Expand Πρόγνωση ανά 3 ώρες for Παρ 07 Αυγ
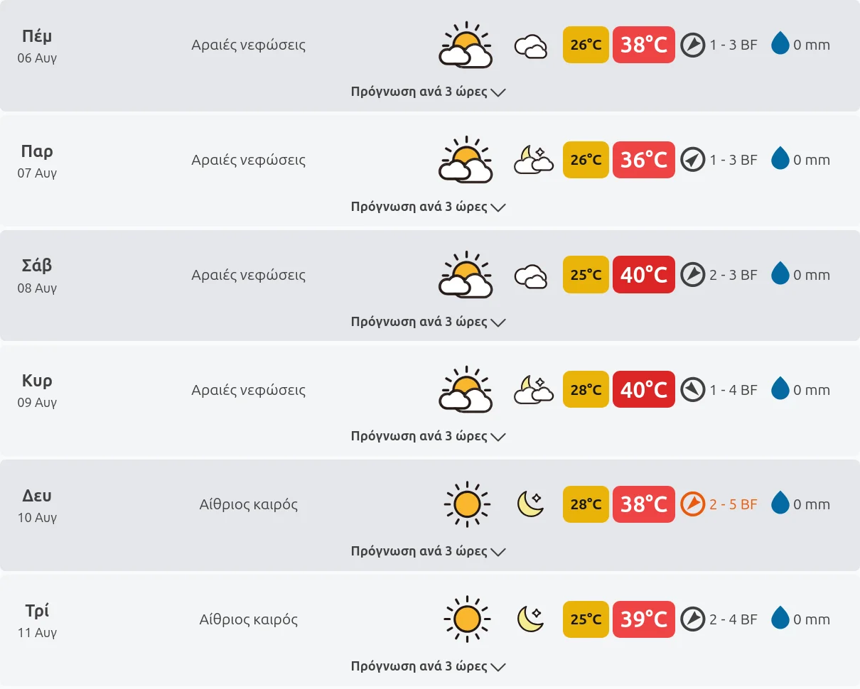860x689 pixels. pos(428,207)
